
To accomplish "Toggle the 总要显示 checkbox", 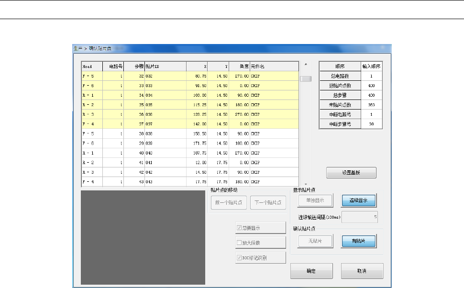I will pos(240,228).
